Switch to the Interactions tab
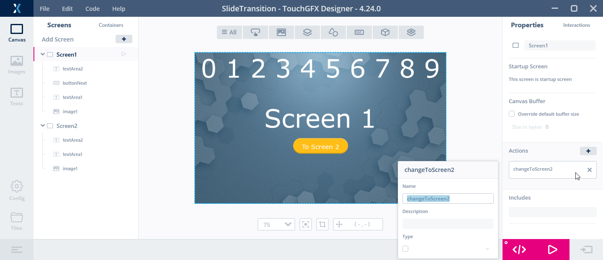Viewport: 603px width, 260px height. coord(576,25)
